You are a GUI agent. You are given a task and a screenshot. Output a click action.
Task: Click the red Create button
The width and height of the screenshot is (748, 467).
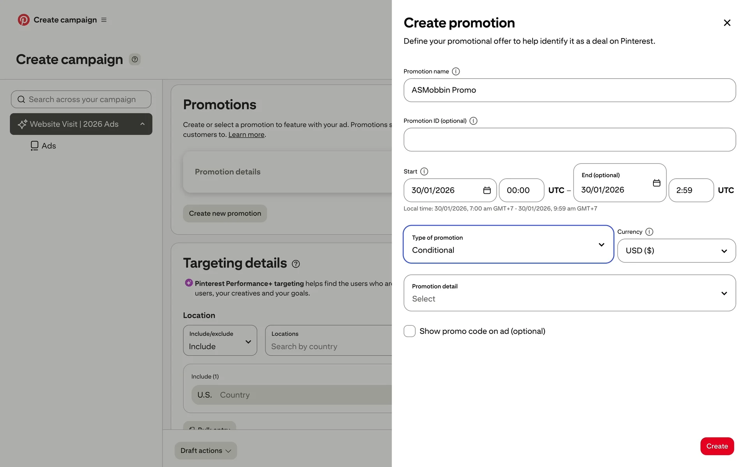point(716,446)
